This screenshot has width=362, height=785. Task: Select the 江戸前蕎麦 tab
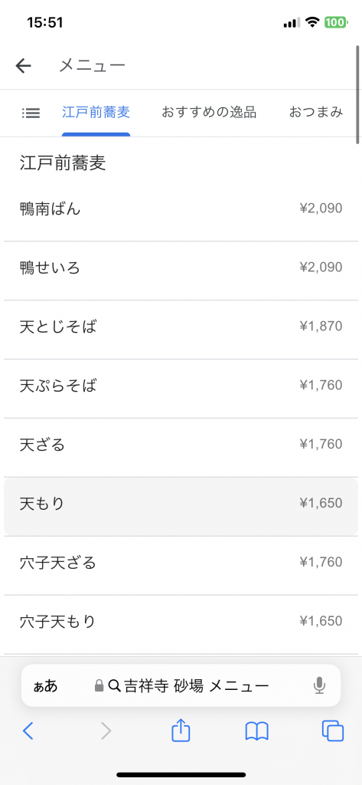point(96,112)
